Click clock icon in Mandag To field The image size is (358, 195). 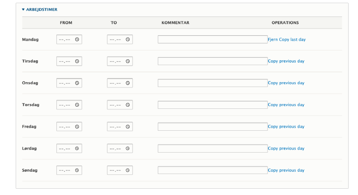click(x=128, y=40)
